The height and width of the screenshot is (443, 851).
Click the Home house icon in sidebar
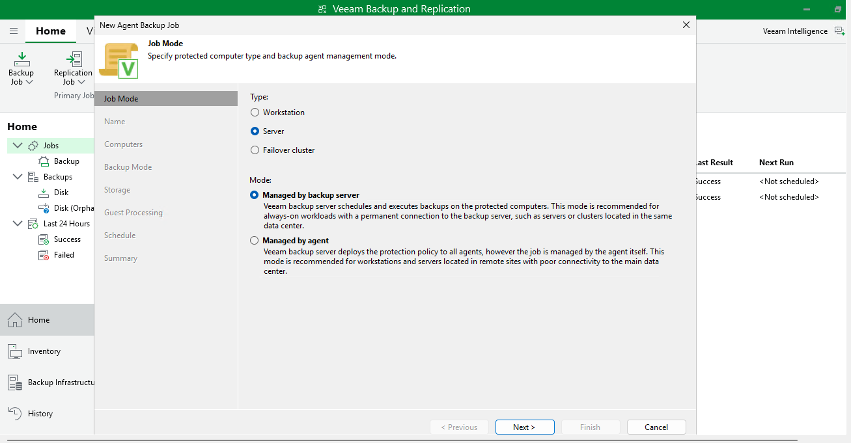15,320
